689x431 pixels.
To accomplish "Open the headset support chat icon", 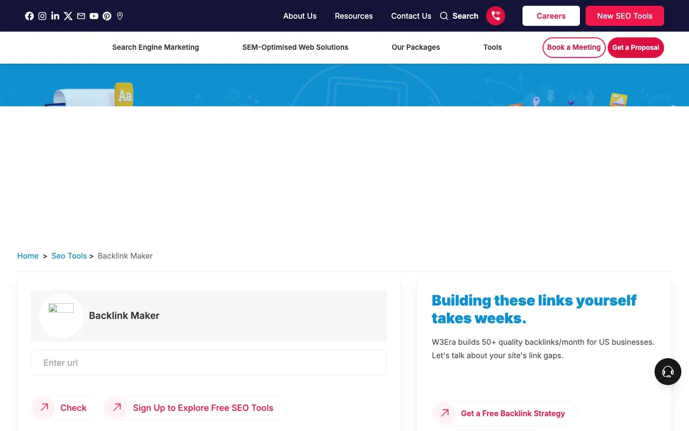I will click(x=668, y=372).
